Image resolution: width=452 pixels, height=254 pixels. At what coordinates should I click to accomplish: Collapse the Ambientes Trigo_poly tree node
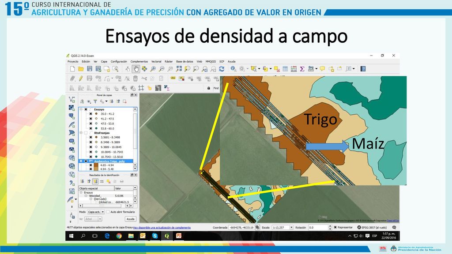pos(81,161)
